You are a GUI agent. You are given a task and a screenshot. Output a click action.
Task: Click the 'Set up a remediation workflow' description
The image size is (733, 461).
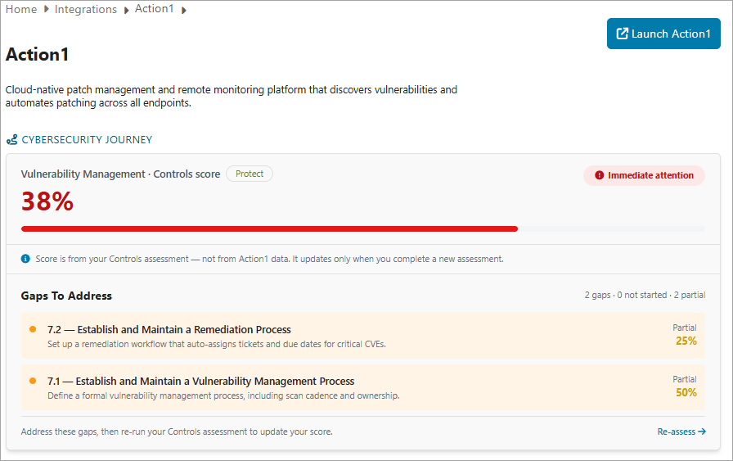(x=217, y=344)
